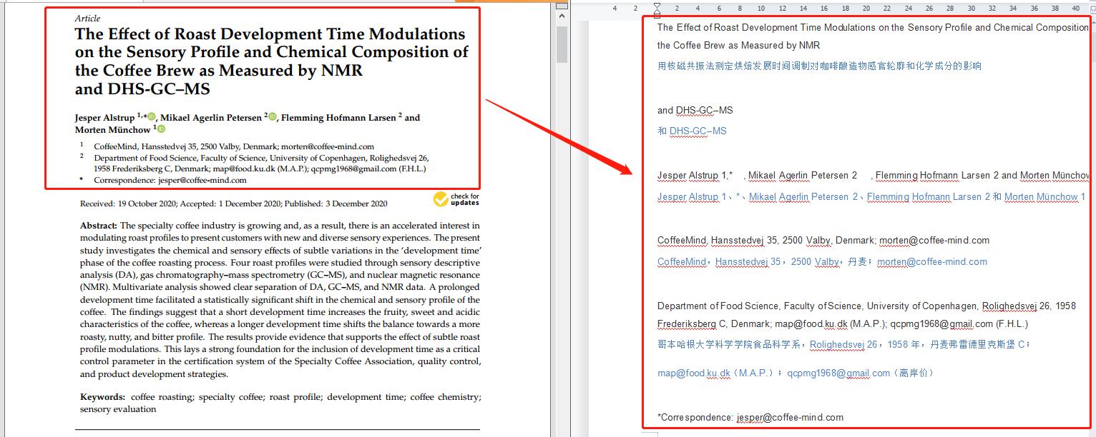Place cursor in blue Chinese translated title
The width and height of the screenshot is (1096, 437).
[x=819, y=66]
